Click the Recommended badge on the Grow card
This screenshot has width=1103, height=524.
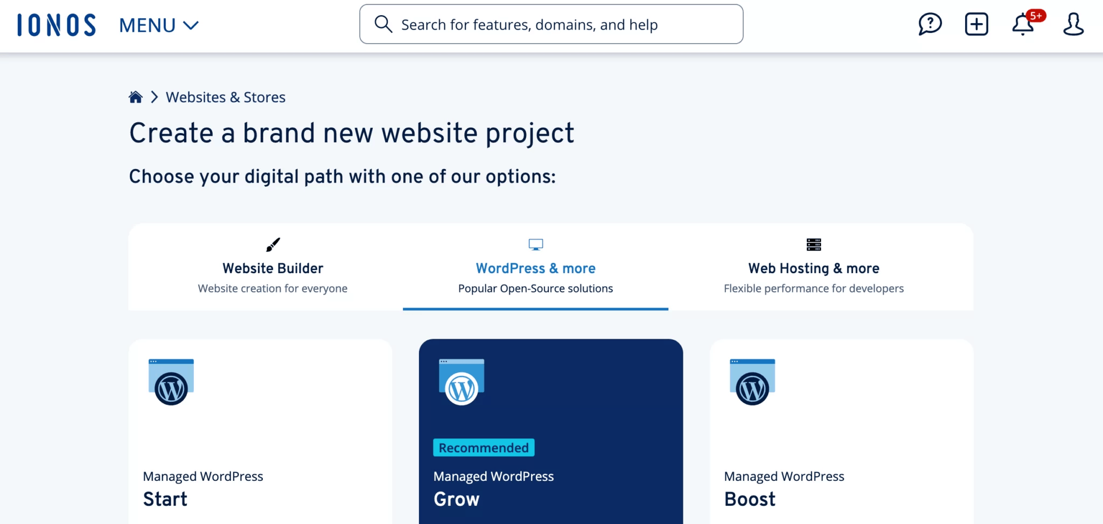(484, 448)
